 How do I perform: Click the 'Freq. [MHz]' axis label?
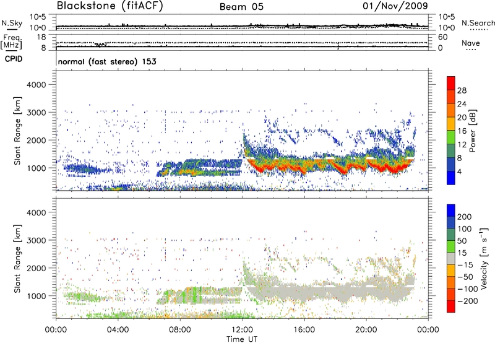(12, 42)
